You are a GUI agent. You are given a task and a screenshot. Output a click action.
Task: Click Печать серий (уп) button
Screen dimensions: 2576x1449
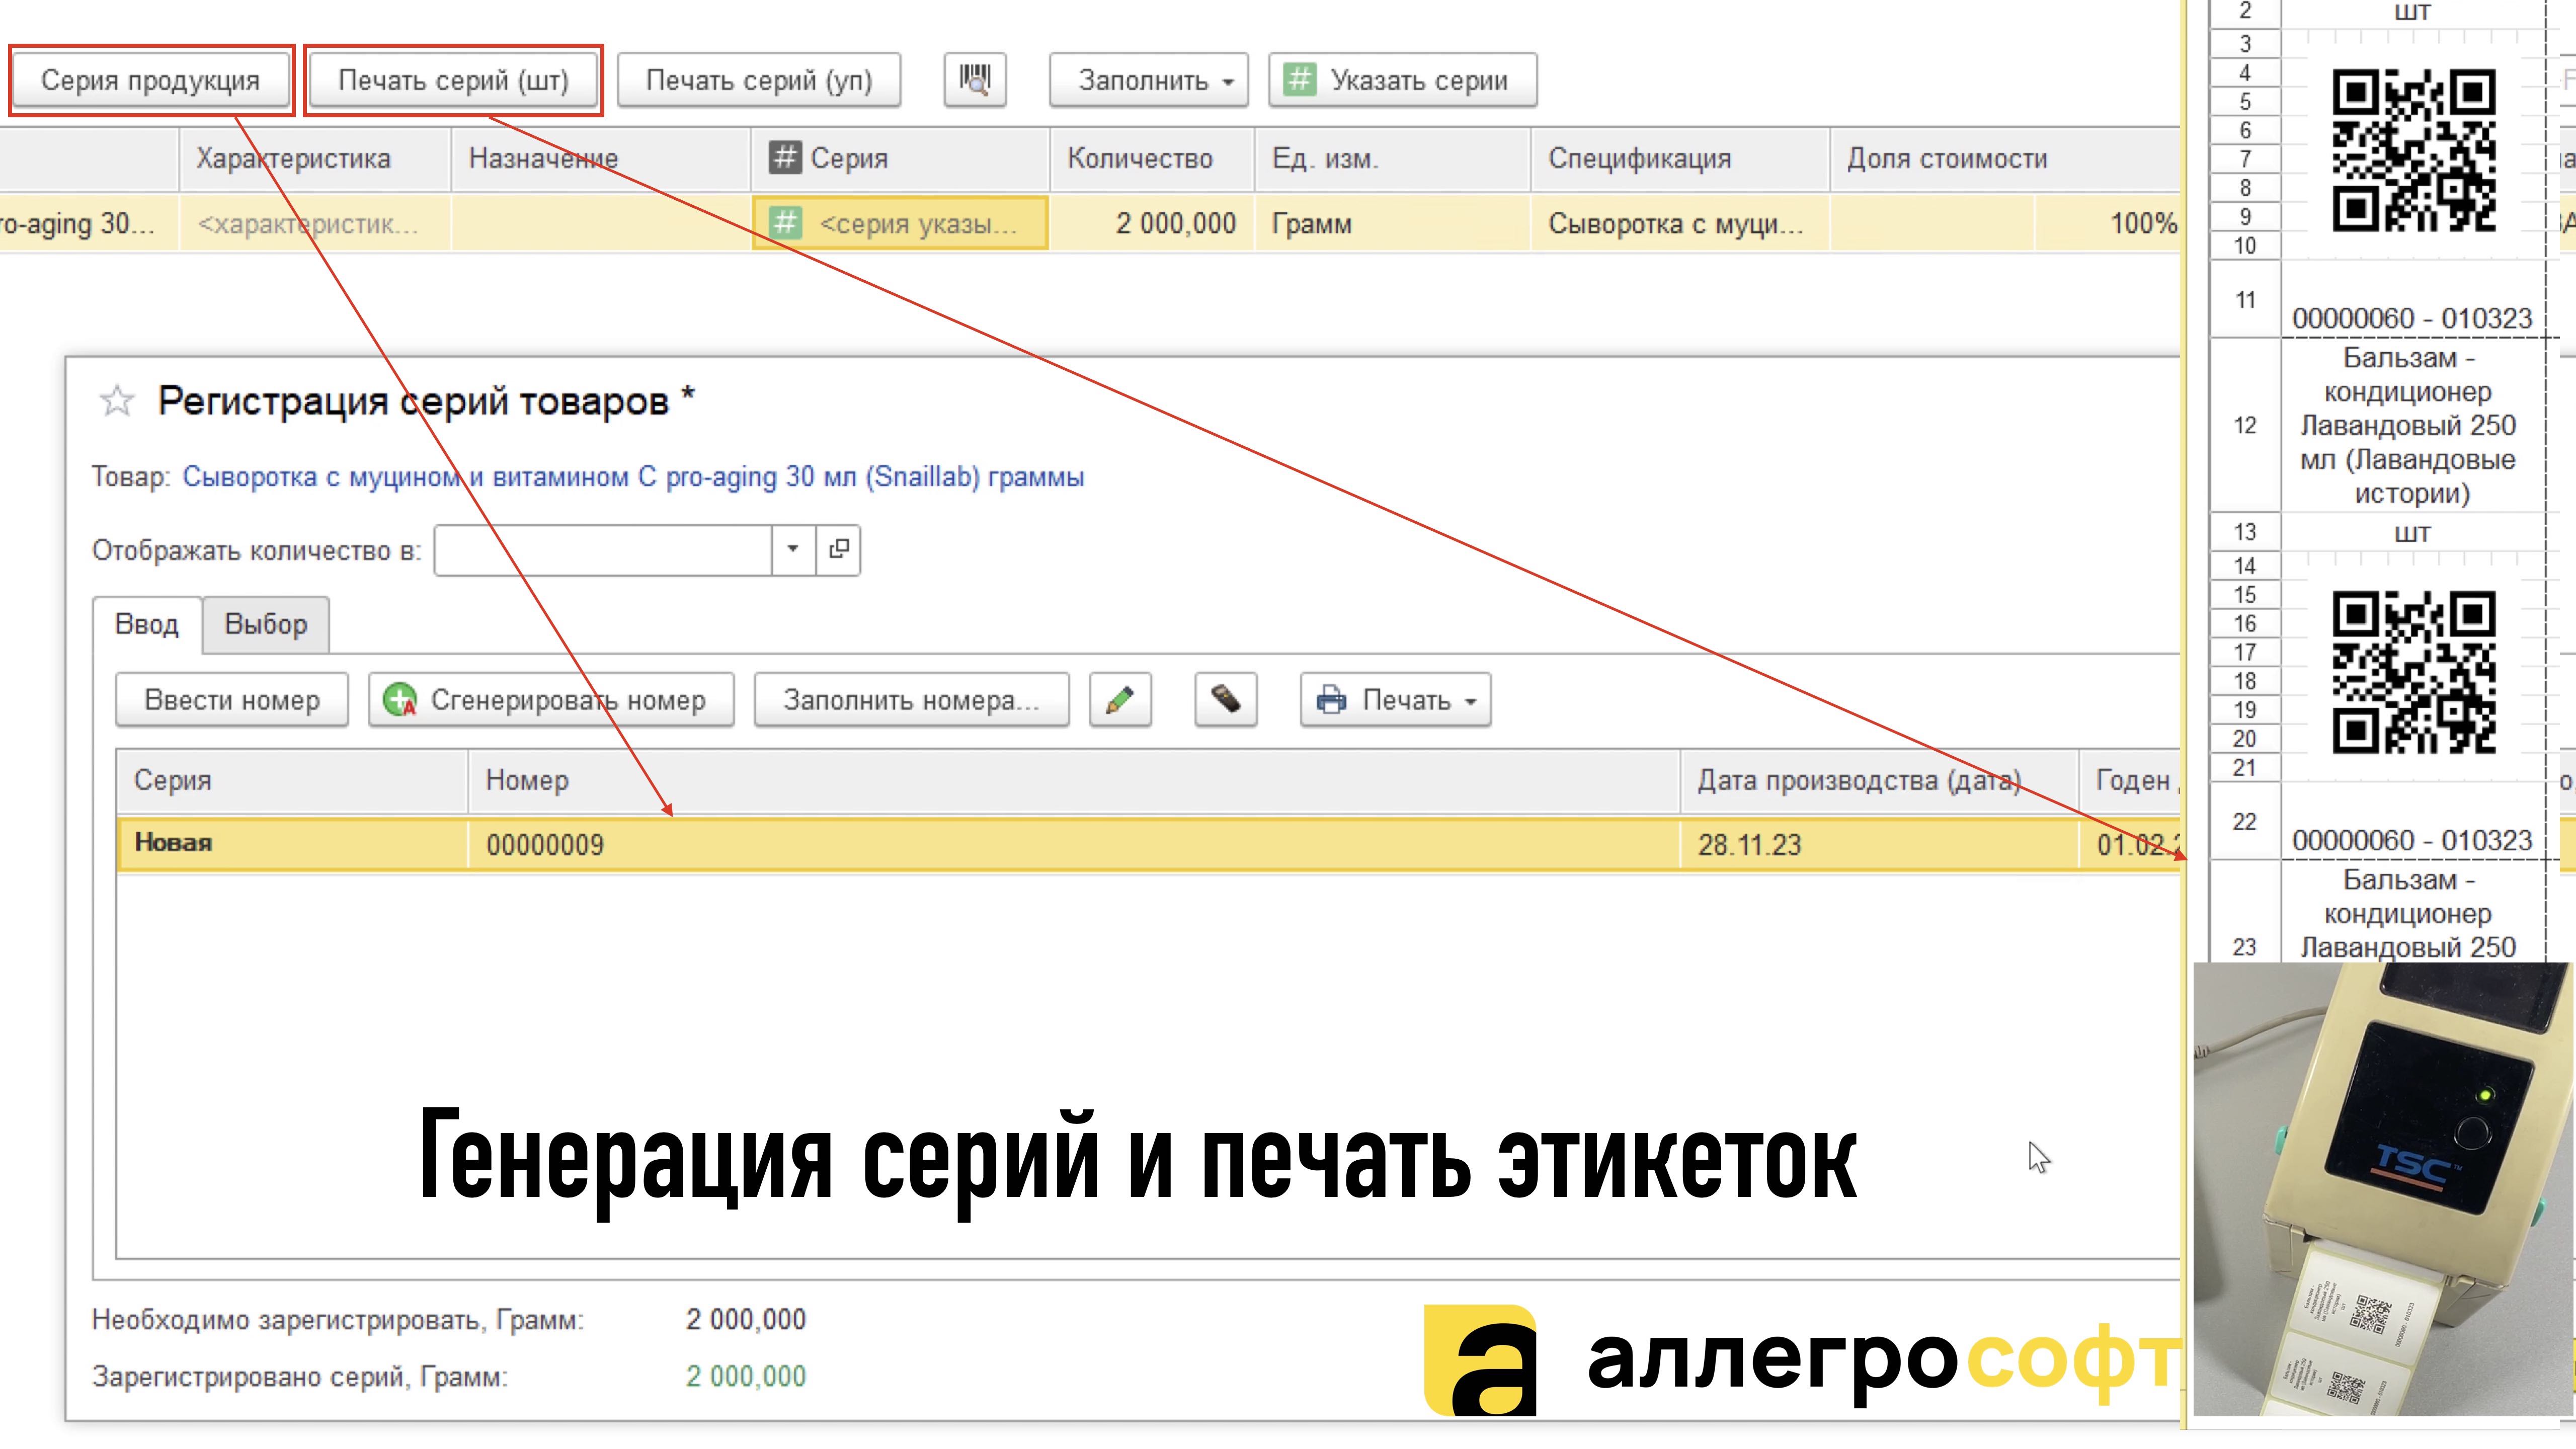click(759, 80)
